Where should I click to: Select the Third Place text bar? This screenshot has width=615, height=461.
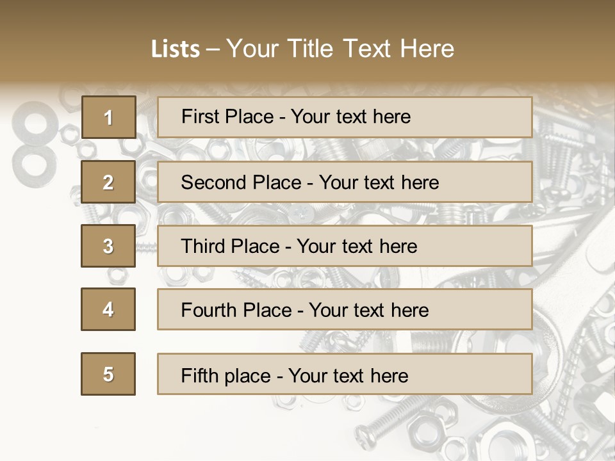click(x=345, y=246)
